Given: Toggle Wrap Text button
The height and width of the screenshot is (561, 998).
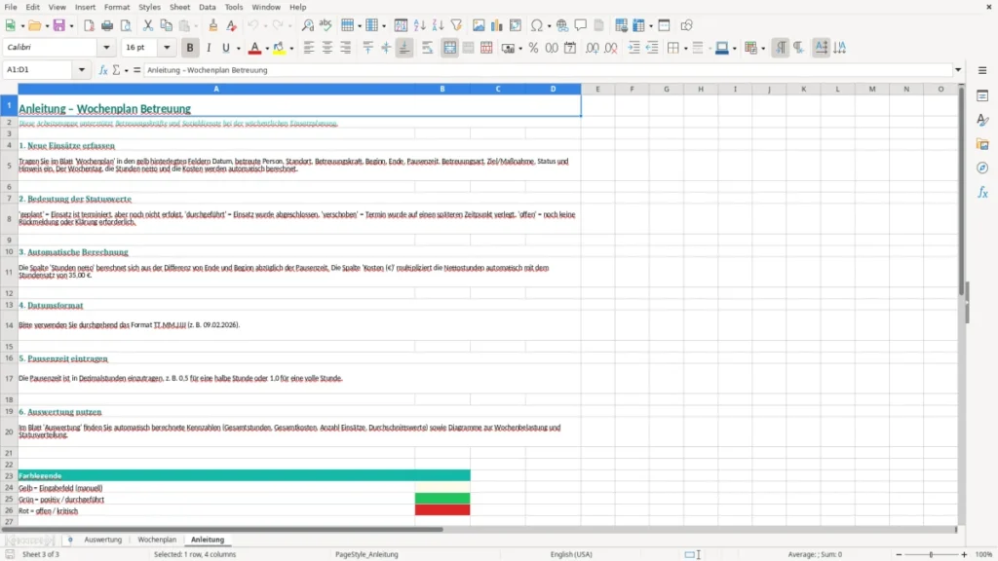Looking at the screenshot, I should point(427,48).
